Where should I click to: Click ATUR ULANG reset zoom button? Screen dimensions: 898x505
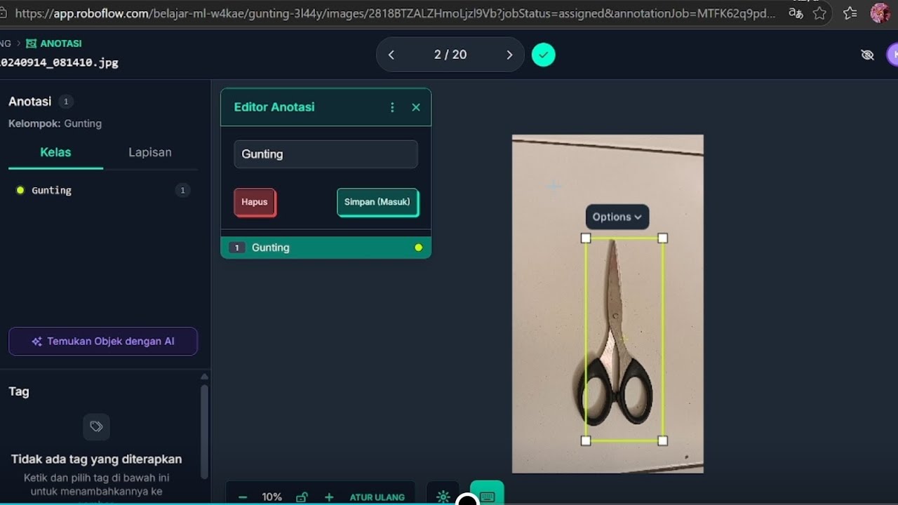click(x=377, y=497)
